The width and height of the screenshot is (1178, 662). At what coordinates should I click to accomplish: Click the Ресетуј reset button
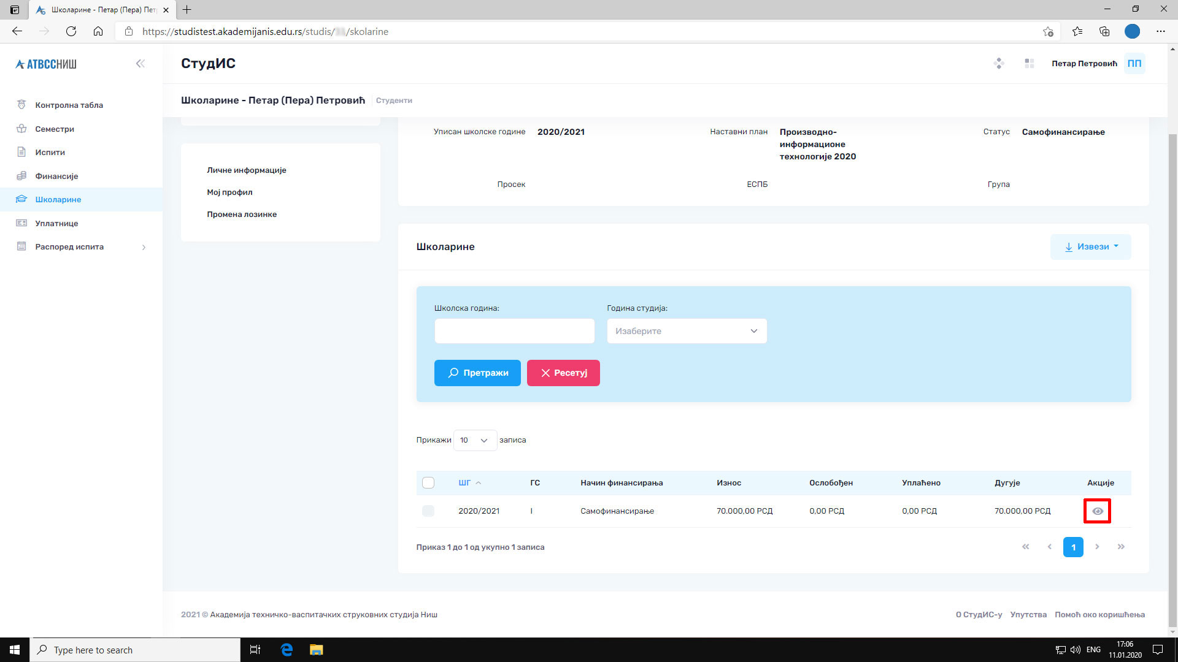click(563, 373)
